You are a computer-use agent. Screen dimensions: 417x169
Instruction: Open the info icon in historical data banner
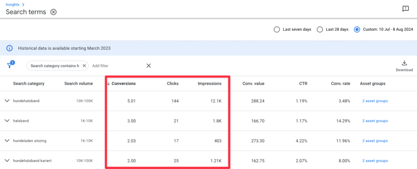[x=9, y=48]
